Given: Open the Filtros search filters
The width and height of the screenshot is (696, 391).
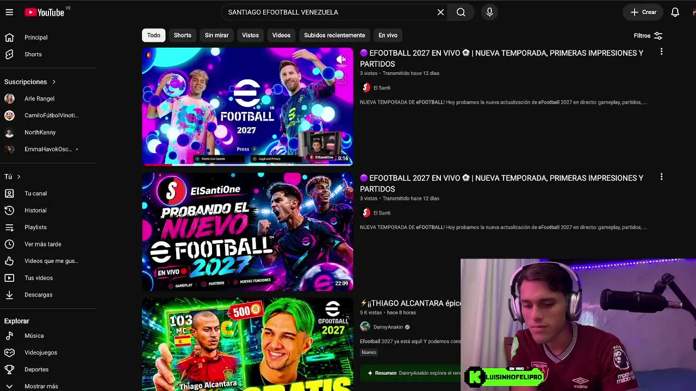Looking at the screenshot, I should (x=648, y=36).
